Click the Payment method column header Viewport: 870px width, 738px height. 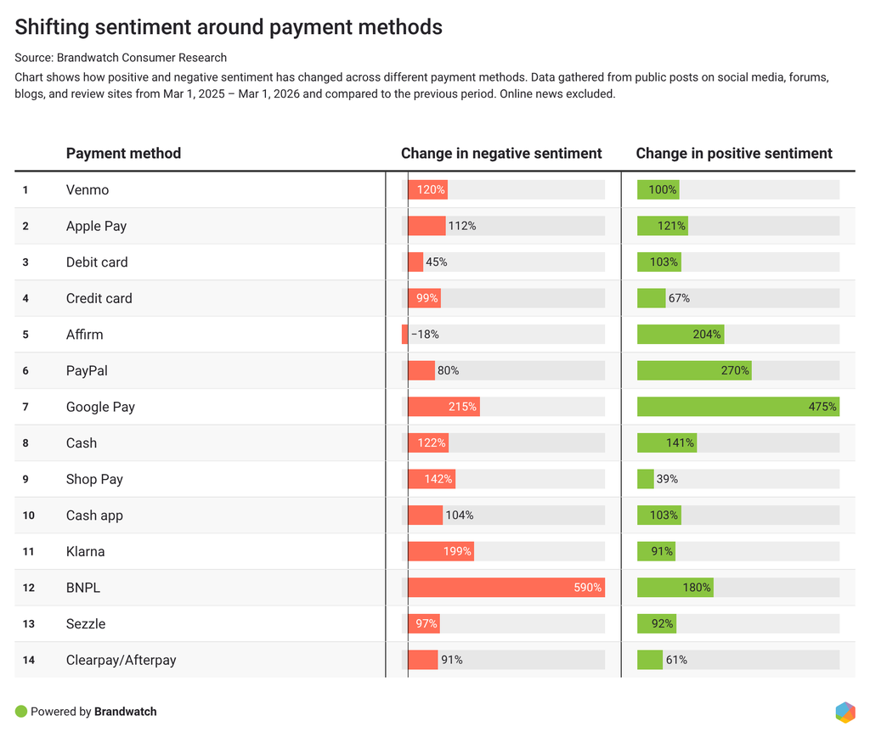pyautogui.click(x=123, y=154)
